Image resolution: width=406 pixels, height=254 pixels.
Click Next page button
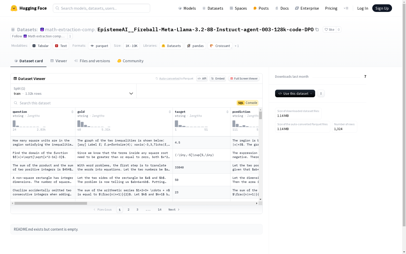click(x=174, y=210)
